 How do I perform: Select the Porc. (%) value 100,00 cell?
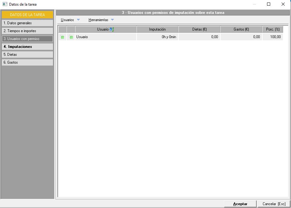[273, 37]
